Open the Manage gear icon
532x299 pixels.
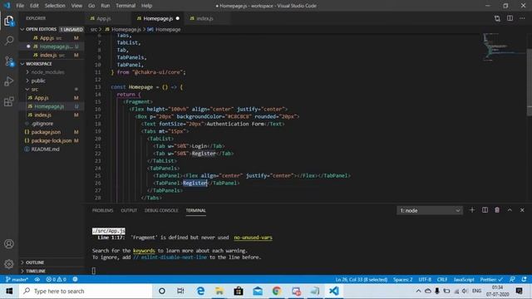pyautogui.click(x=9, y=264)
